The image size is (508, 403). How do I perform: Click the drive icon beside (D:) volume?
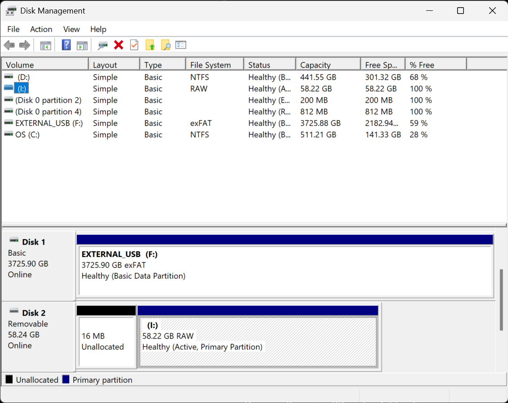point(9,77)
